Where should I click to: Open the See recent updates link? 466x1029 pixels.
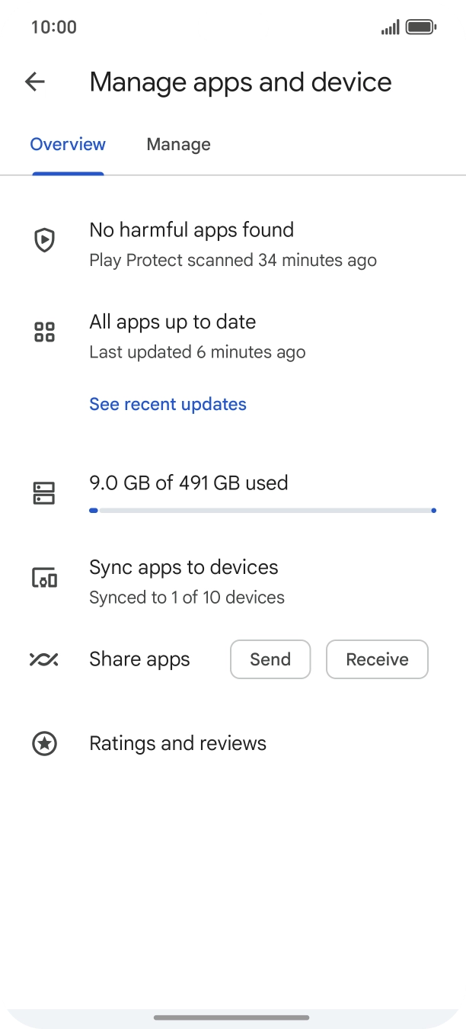coord(168,404)
